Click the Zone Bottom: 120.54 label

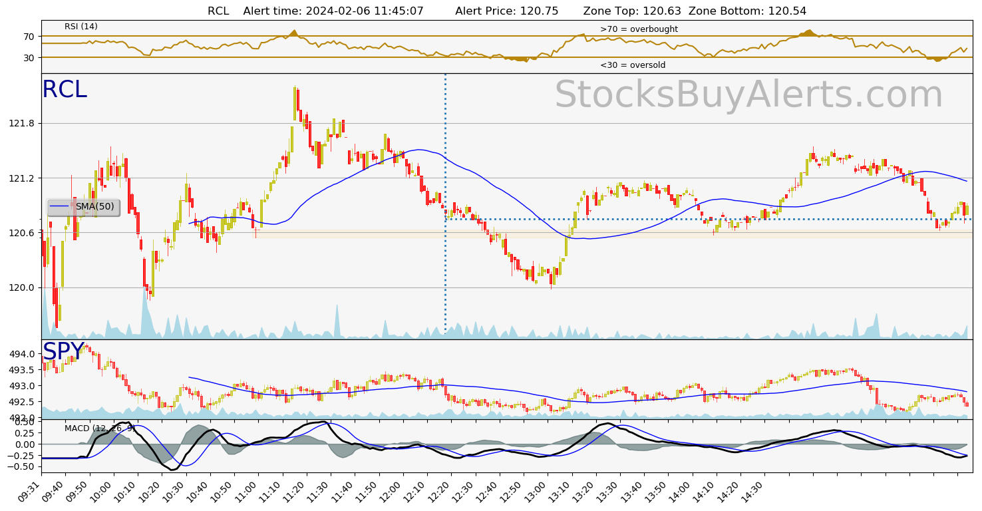(748, 11)
